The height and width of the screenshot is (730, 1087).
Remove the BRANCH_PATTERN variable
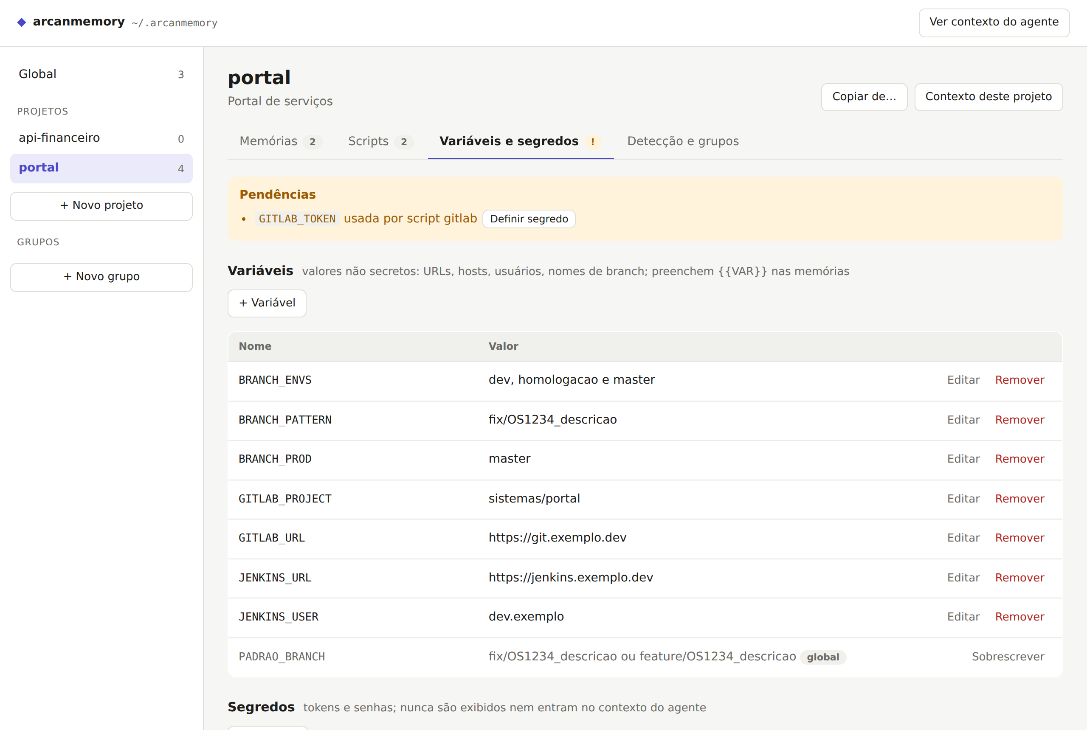coord(1019,420)
